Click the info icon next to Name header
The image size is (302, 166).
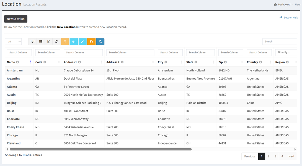[x=17, y=62]
